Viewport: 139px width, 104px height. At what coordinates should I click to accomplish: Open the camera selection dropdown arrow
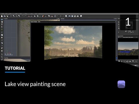click(x=136, y=37)
